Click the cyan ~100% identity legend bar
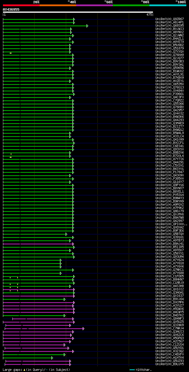This screenshot has width=189, height=372. tap(168, 5)
